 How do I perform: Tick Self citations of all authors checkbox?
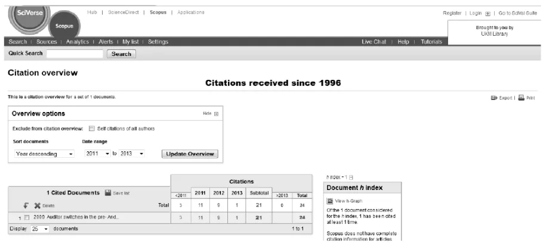click(92, 129)
